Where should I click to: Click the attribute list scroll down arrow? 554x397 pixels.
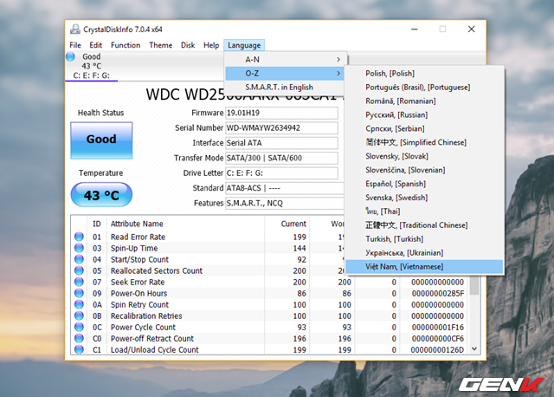tap(474, 348)
